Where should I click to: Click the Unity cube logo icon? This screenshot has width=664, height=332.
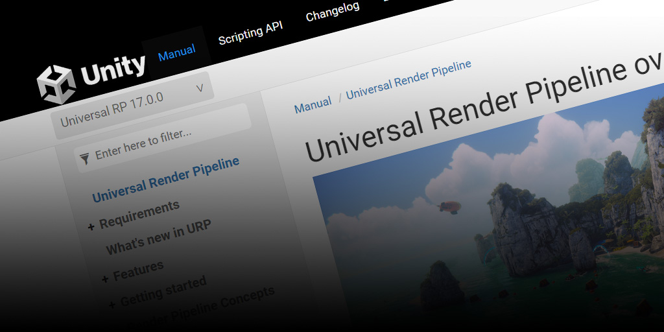56,83
